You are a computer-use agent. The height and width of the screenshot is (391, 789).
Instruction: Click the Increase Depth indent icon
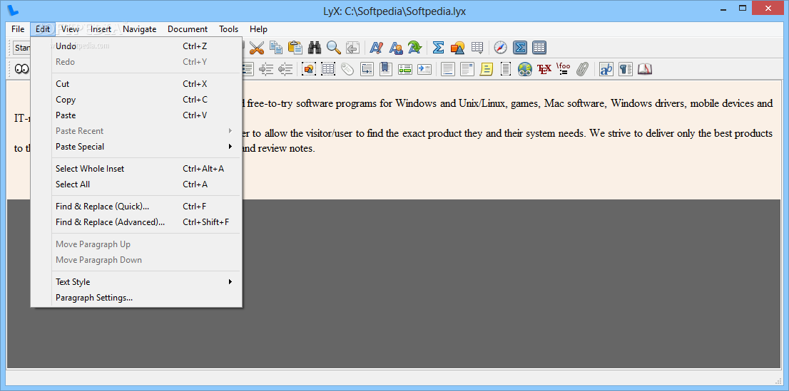point(266,69)
